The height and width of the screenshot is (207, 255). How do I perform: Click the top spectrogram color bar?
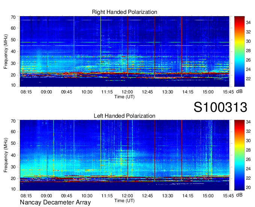tap(239, 51)
